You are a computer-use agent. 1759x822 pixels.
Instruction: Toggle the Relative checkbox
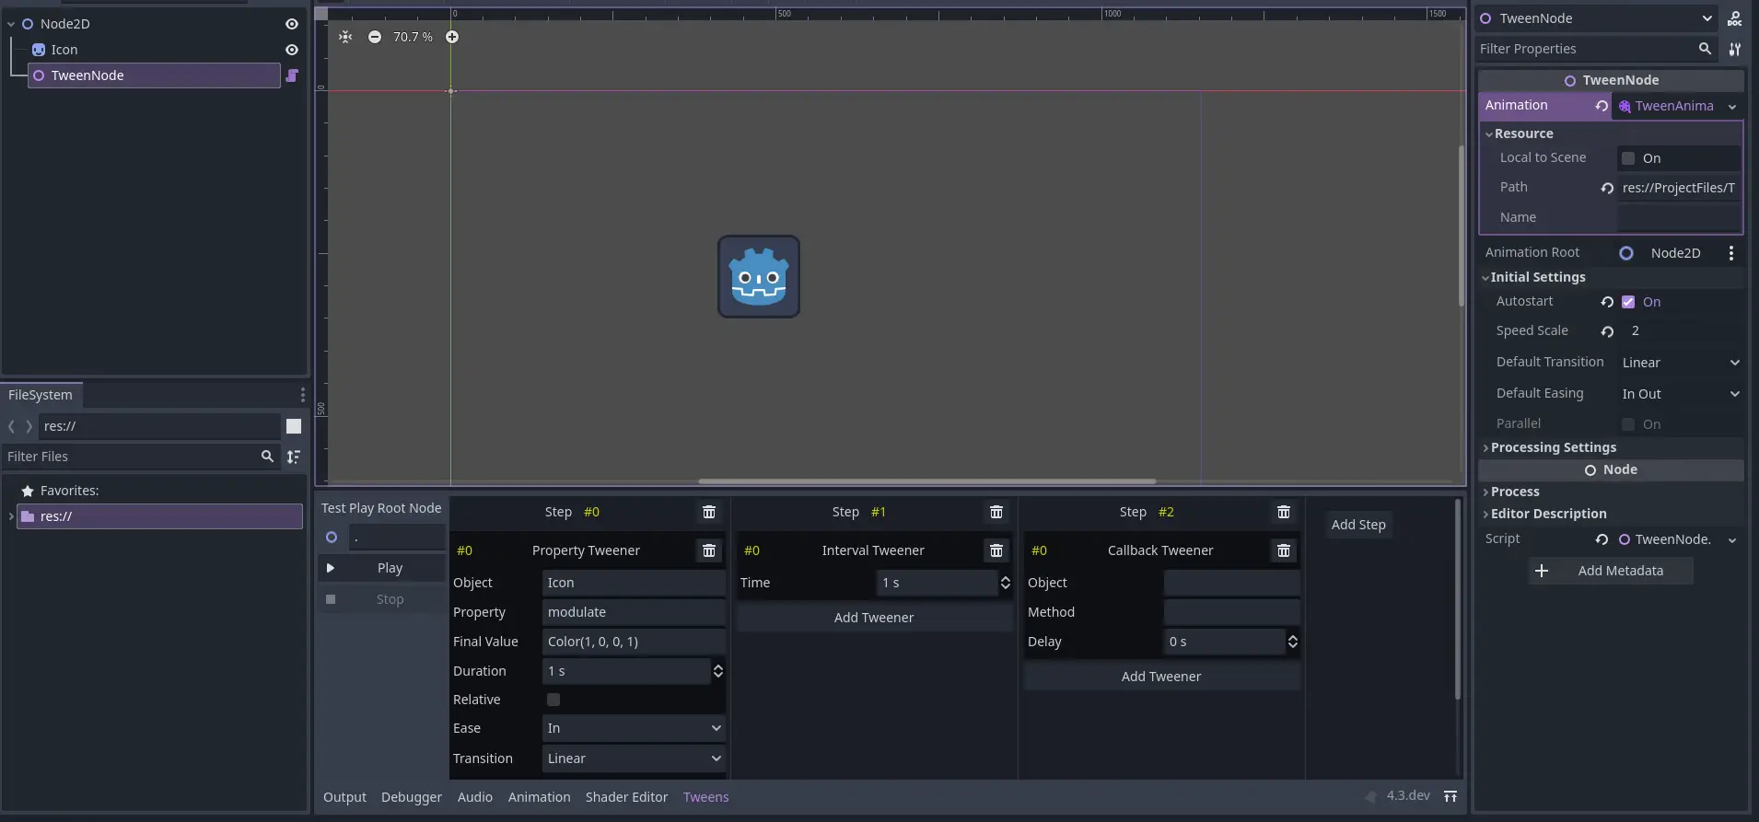click(553, 700)
